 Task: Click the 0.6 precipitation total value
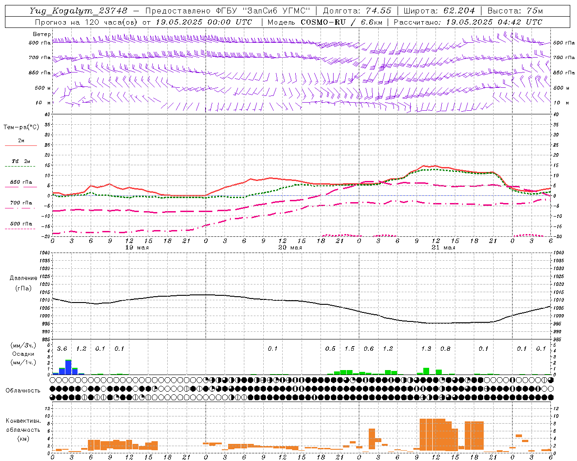(x=368, y=349)
